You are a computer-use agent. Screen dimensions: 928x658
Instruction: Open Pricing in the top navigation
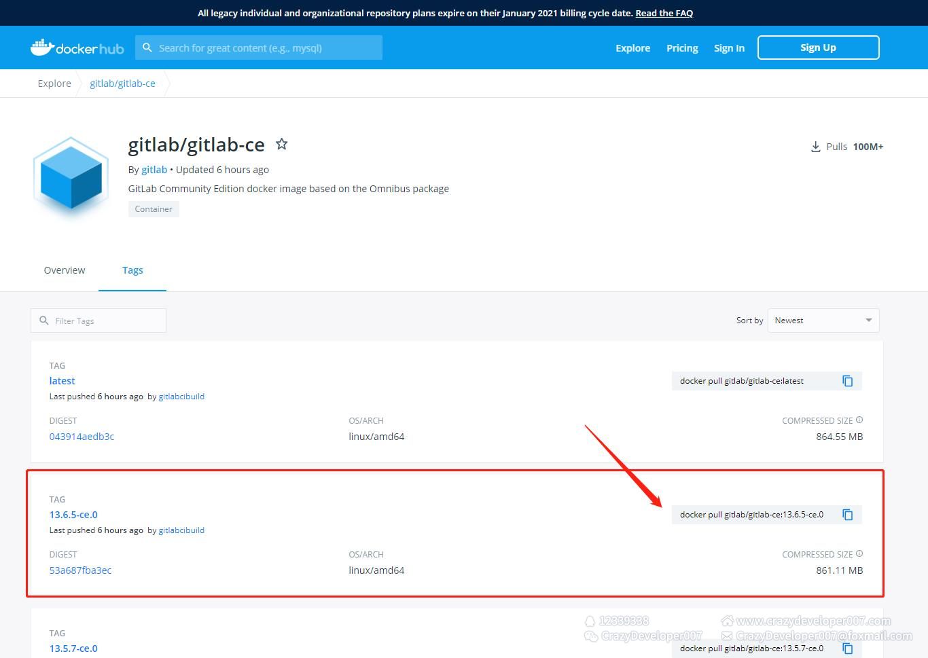click(682, 48)
